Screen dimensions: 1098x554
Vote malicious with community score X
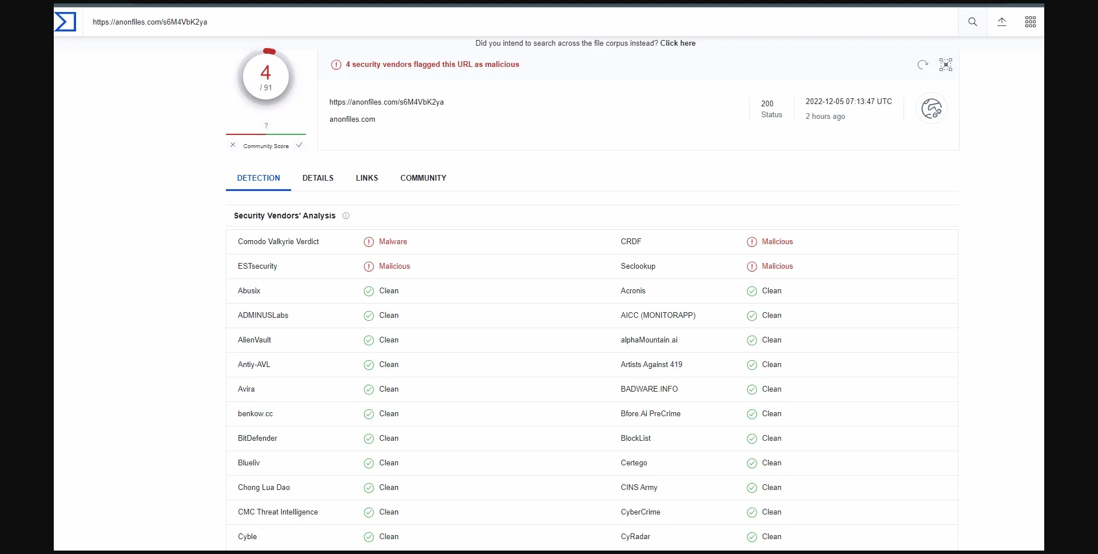(233, 145)
